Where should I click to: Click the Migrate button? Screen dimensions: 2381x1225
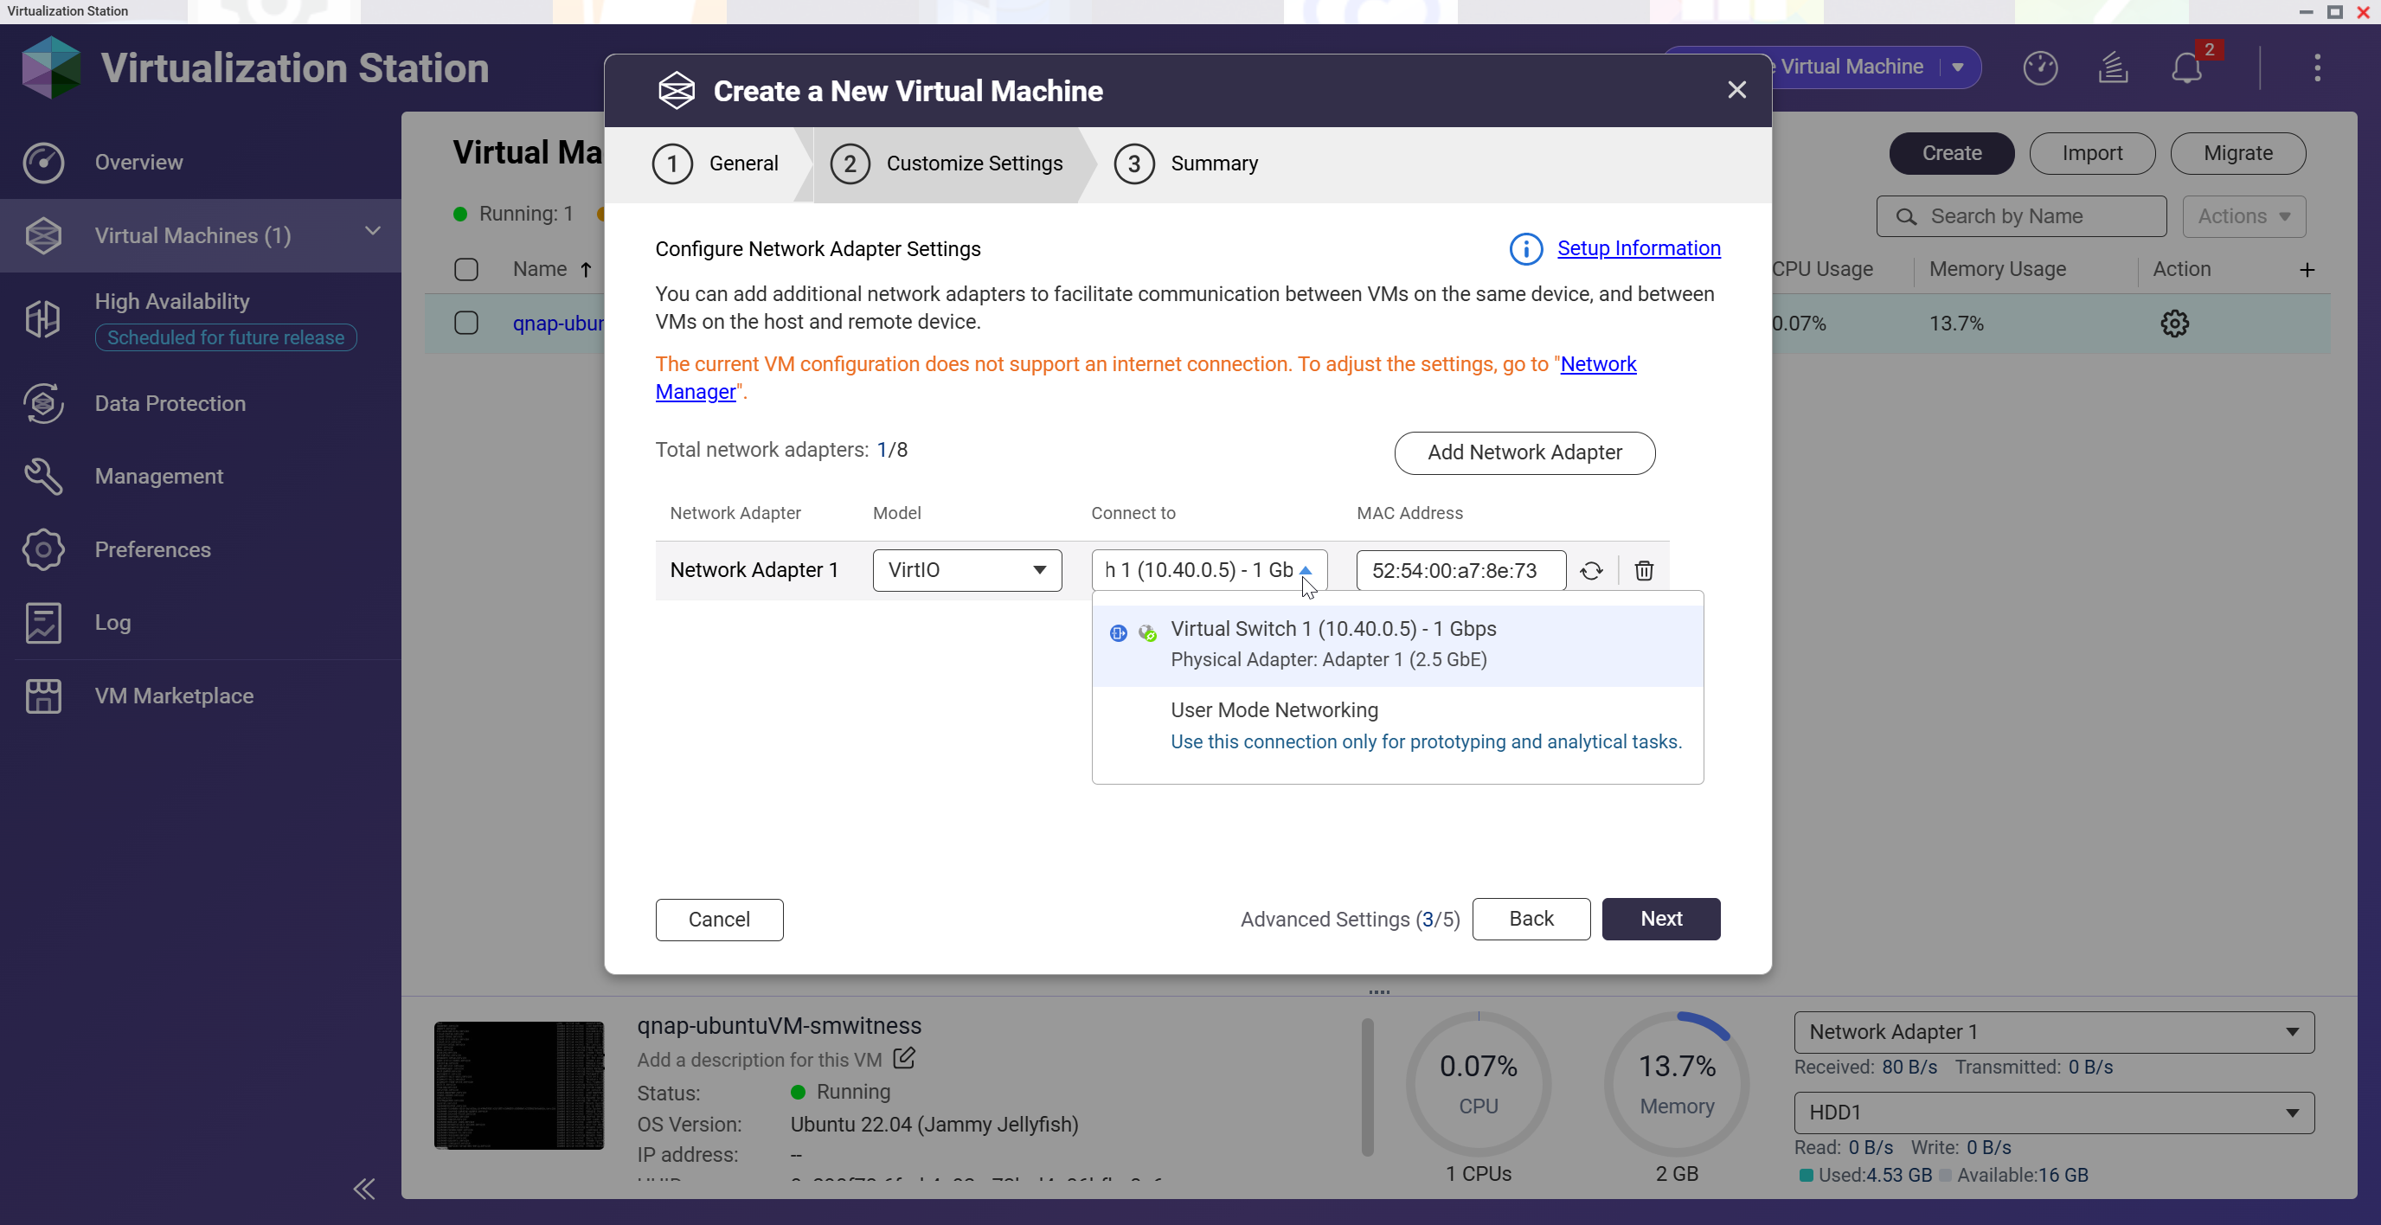[2237, 153]
